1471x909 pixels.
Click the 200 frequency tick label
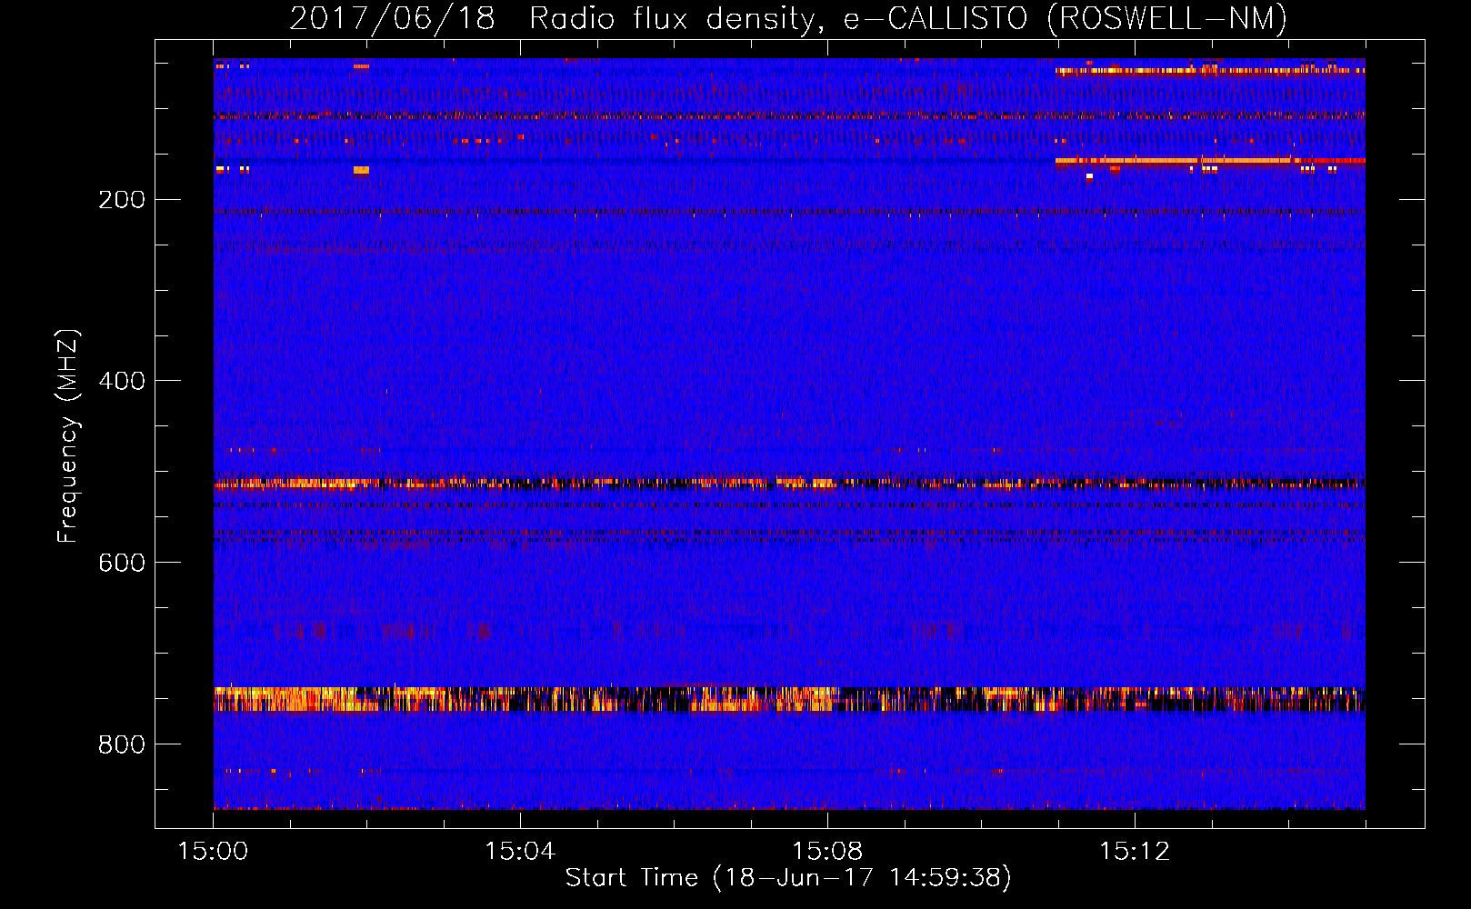122,200
